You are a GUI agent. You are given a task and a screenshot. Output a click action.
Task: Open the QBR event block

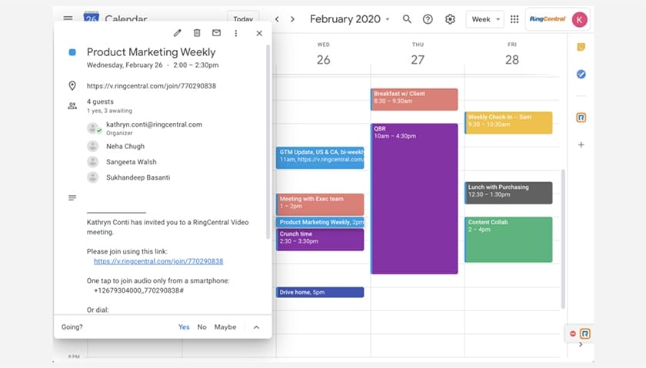click(x=414, y=198)
